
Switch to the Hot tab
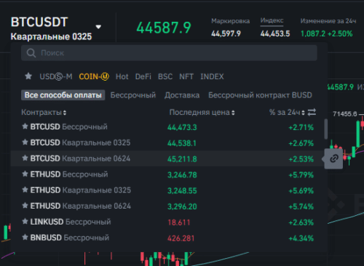[x=122, y=76]
